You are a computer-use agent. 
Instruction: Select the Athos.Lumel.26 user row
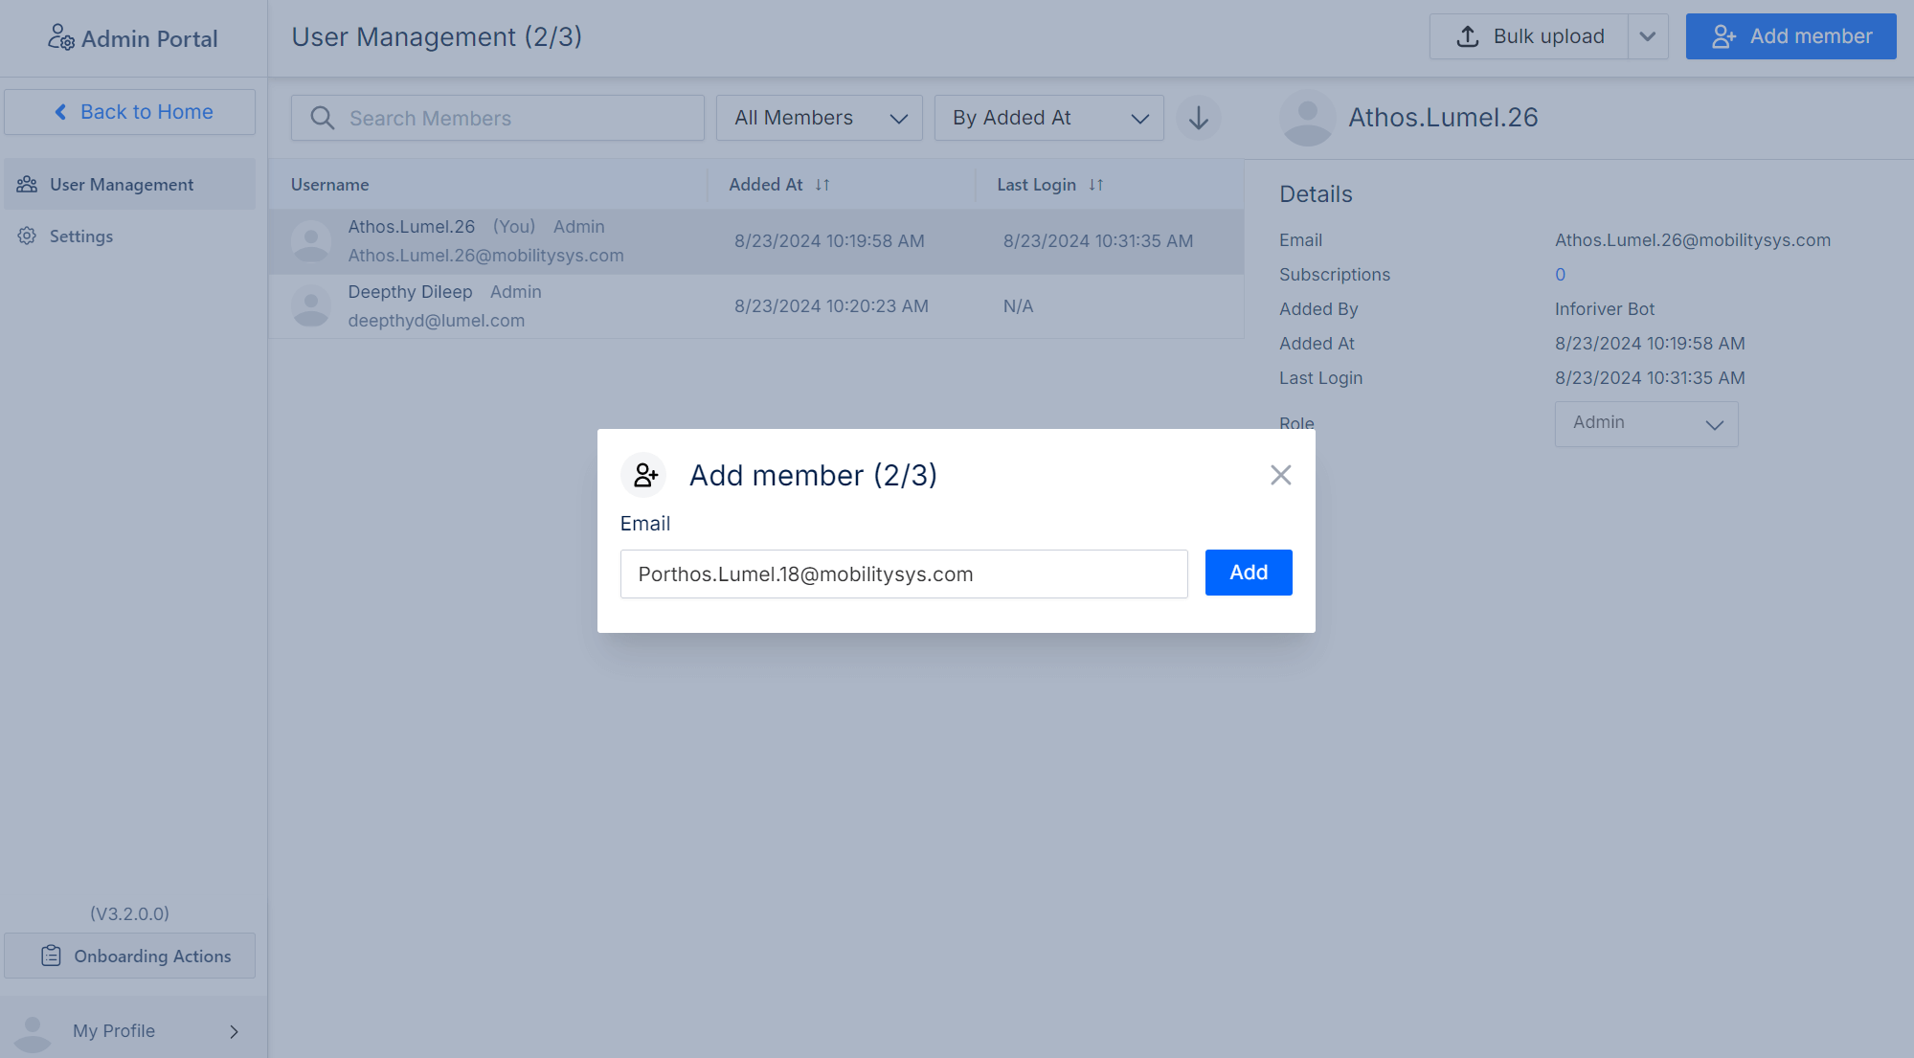click(x=755, y=241)
